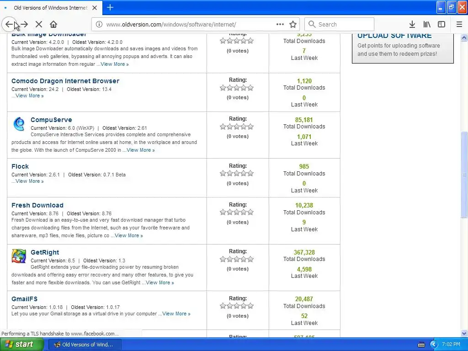Click the 7:02 PM system clock

point(451,345)
